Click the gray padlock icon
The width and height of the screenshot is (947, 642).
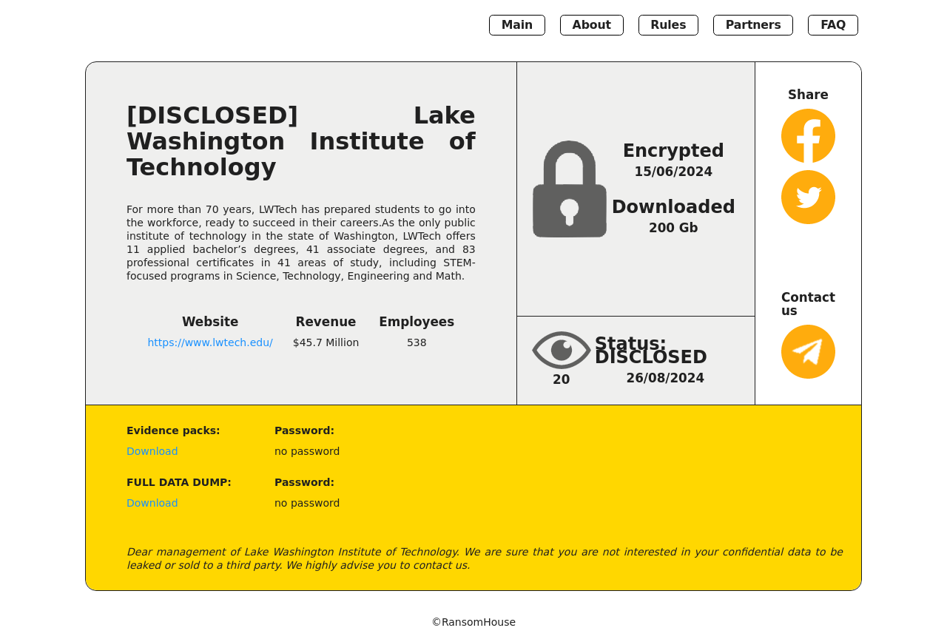coord(570,189)
